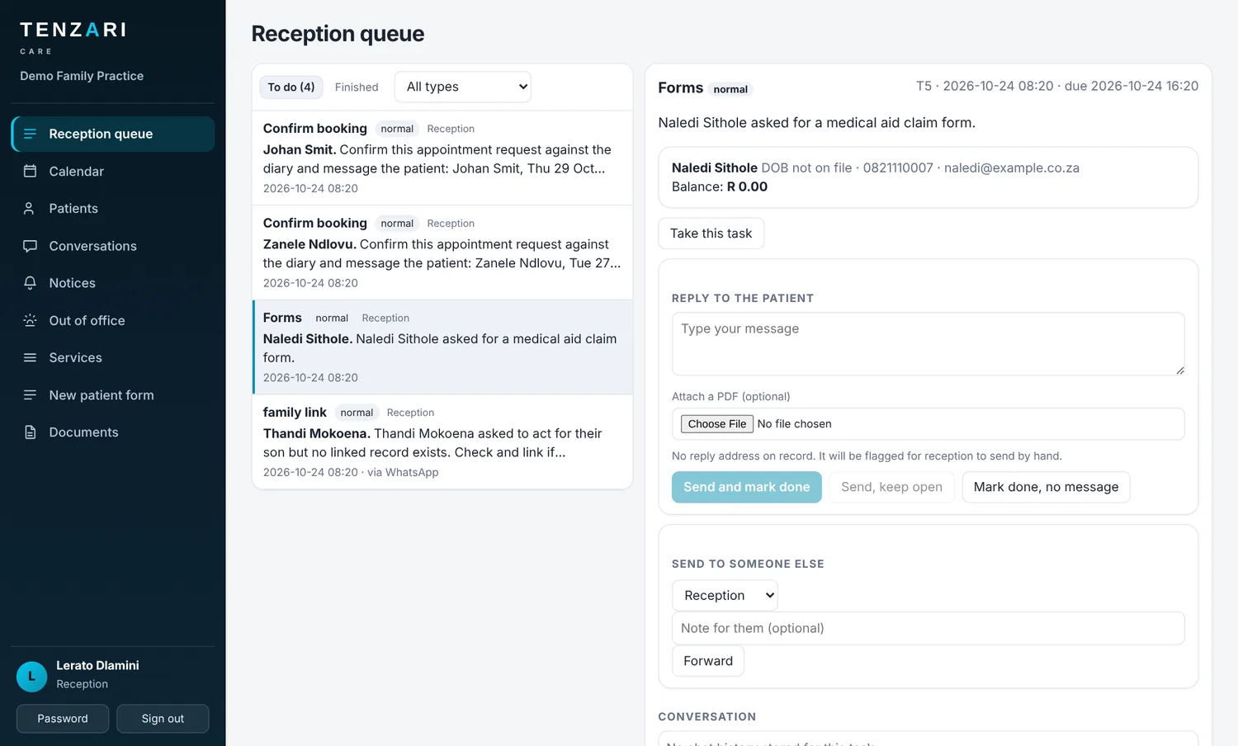The width and height of the screenshot is (1238, 746).
Task: Click Send, keep open button
Action: pos(891,487)
